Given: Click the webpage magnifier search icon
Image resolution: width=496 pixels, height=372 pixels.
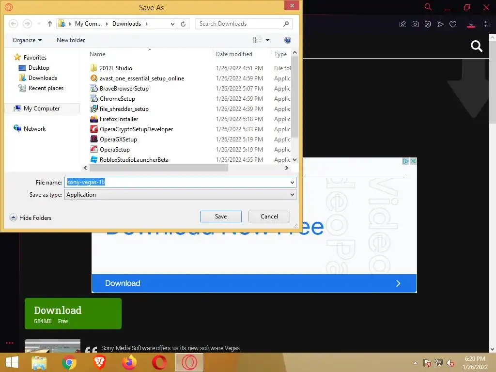Looking at the screenshot, I should pos(477,46).
